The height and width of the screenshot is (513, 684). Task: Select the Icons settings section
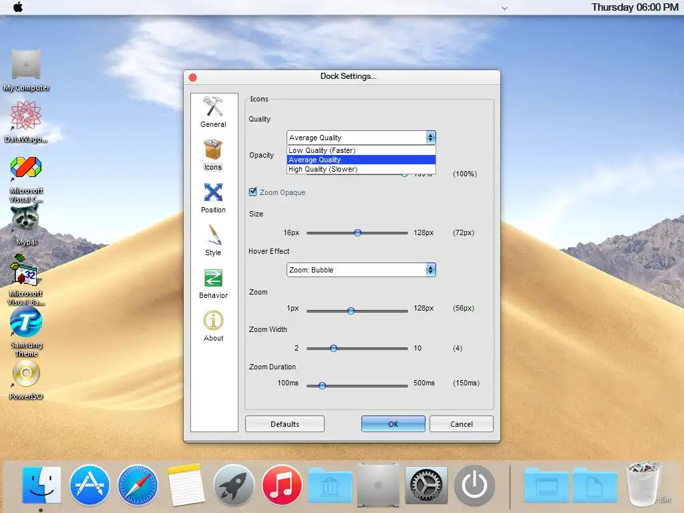(213, 155)
